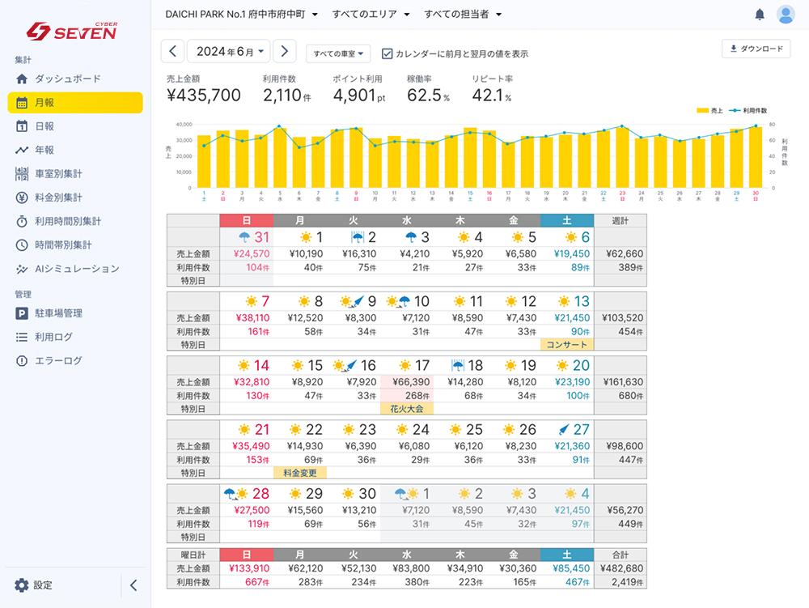Open the すべてのエリア dropdown
The image size is (809, 608).
(371, 15)
